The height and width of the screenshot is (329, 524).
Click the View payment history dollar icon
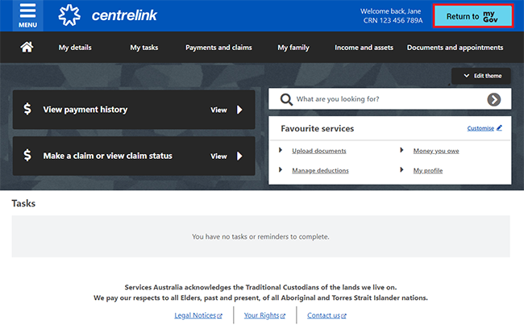click(27, 109)
